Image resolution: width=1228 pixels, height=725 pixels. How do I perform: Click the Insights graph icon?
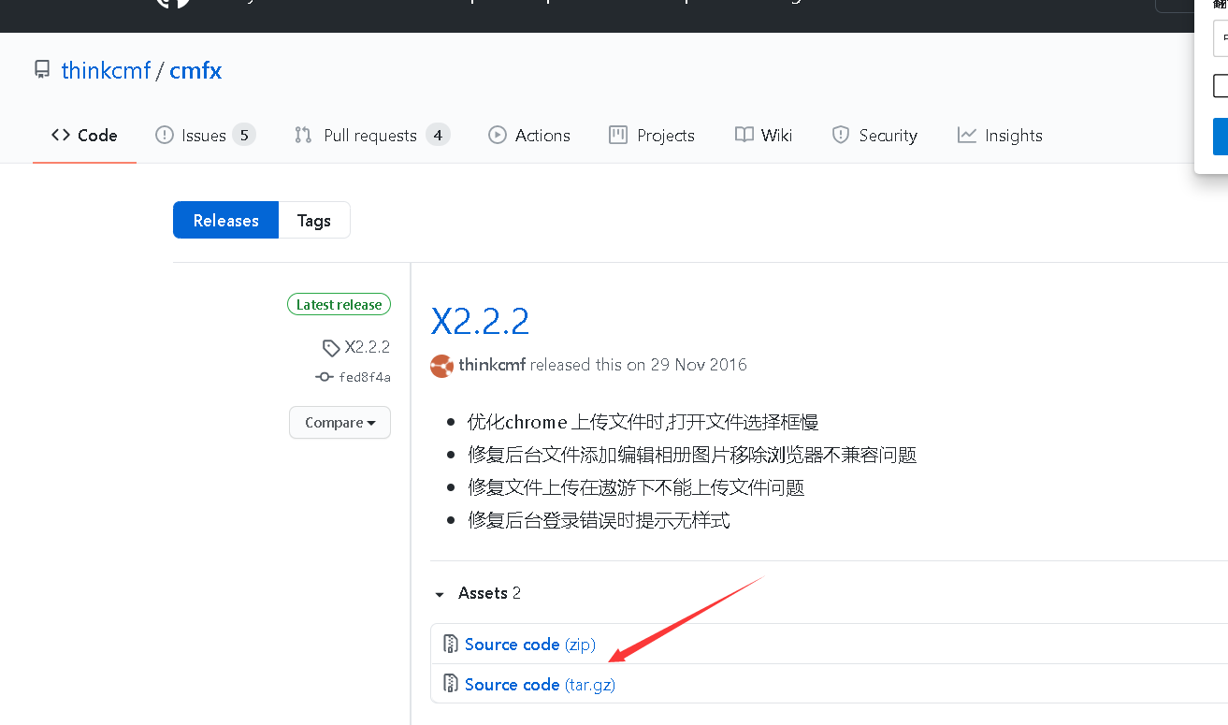click(x=967, y=136)
